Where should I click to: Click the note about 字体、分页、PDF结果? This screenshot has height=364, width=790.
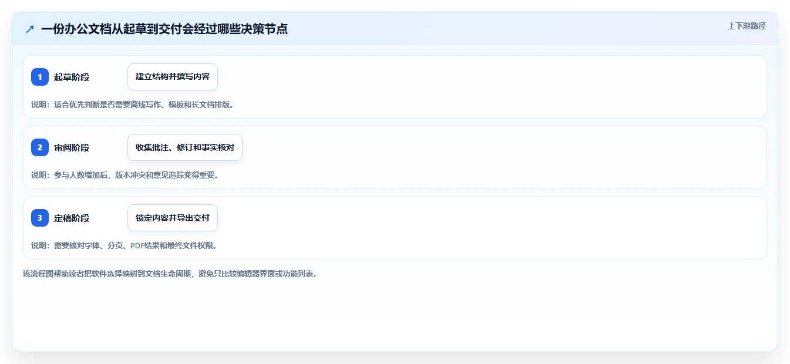[x=125, y=245]
